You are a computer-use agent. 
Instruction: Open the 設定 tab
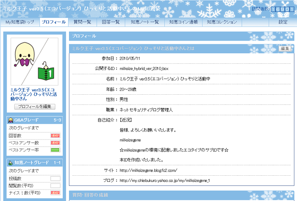click(x=283, y=22)
